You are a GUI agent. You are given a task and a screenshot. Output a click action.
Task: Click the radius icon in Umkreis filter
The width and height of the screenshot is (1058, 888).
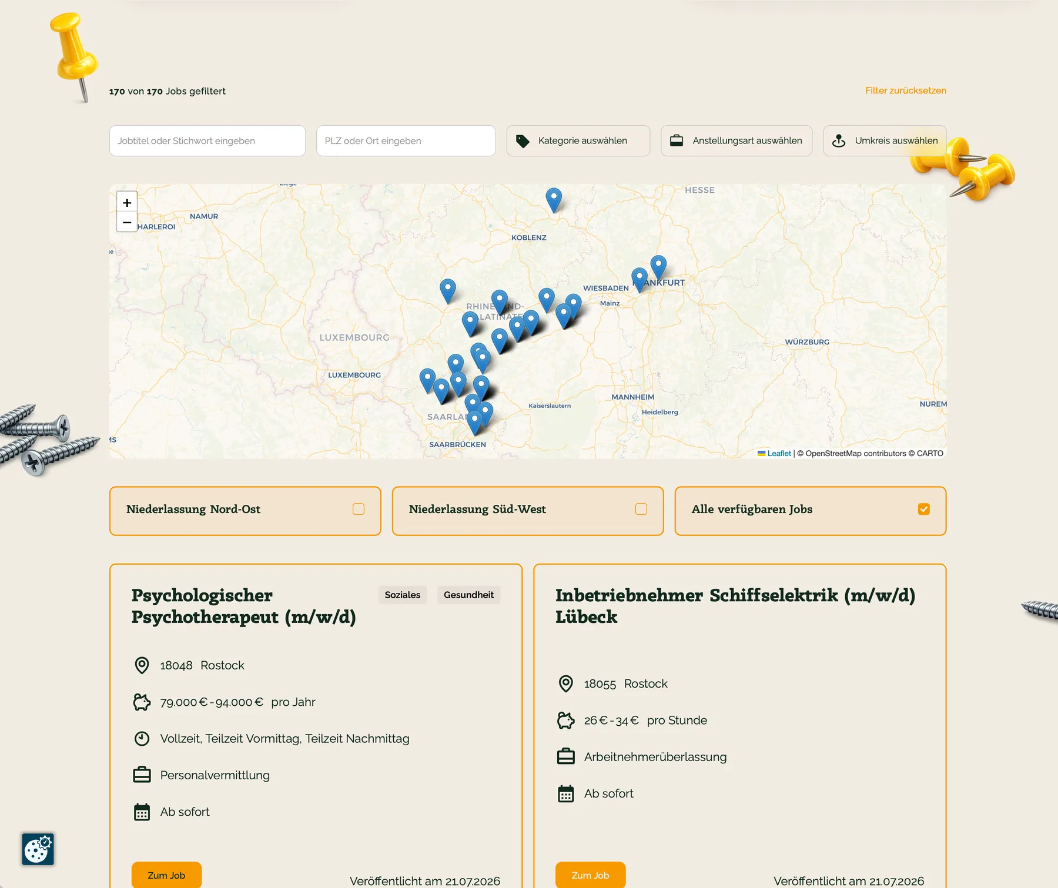(x=839, y=141)
